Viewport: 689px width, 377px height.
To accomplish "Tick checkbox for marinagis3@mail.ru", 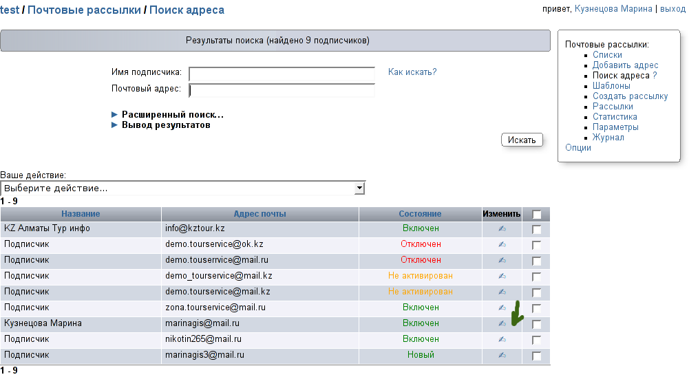I will pyautogui.click(x=536, y=356).
